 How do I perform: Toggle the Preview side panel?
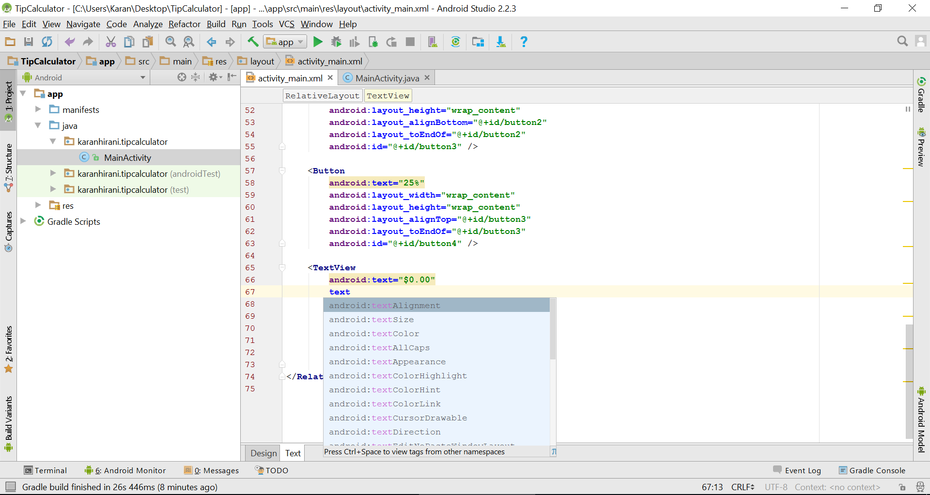coord(921,147)
